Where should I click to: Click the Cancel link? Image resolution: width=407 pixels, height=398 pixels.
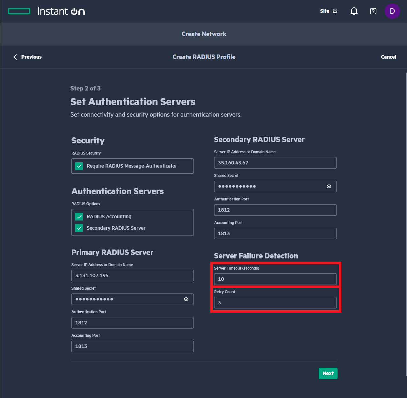click(x=389, y=57)
